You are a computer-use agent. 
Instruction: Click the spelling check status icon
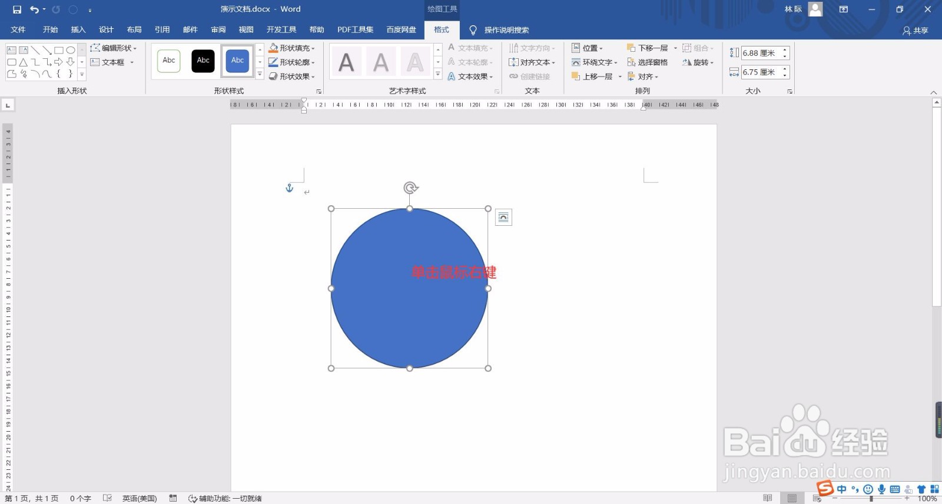(x=107, y=498)
